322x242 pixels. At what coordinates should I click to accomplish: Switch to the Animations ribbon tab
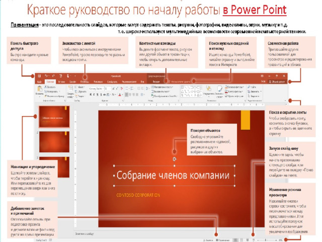[98, 82]
